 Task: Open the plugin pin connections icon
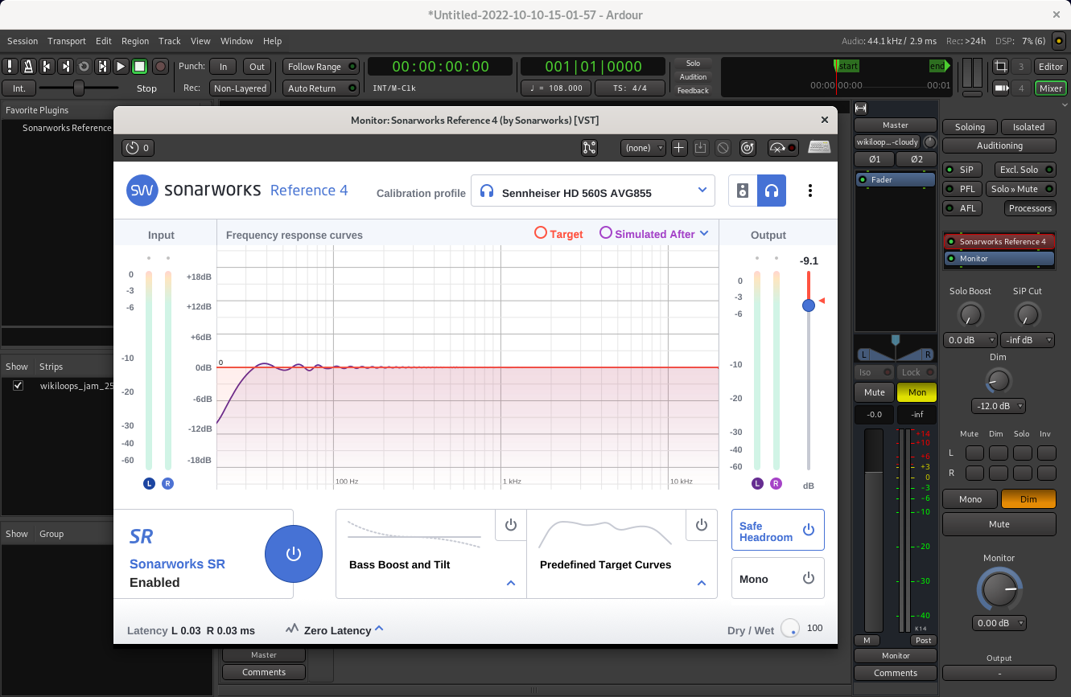(x=590, y=148)
